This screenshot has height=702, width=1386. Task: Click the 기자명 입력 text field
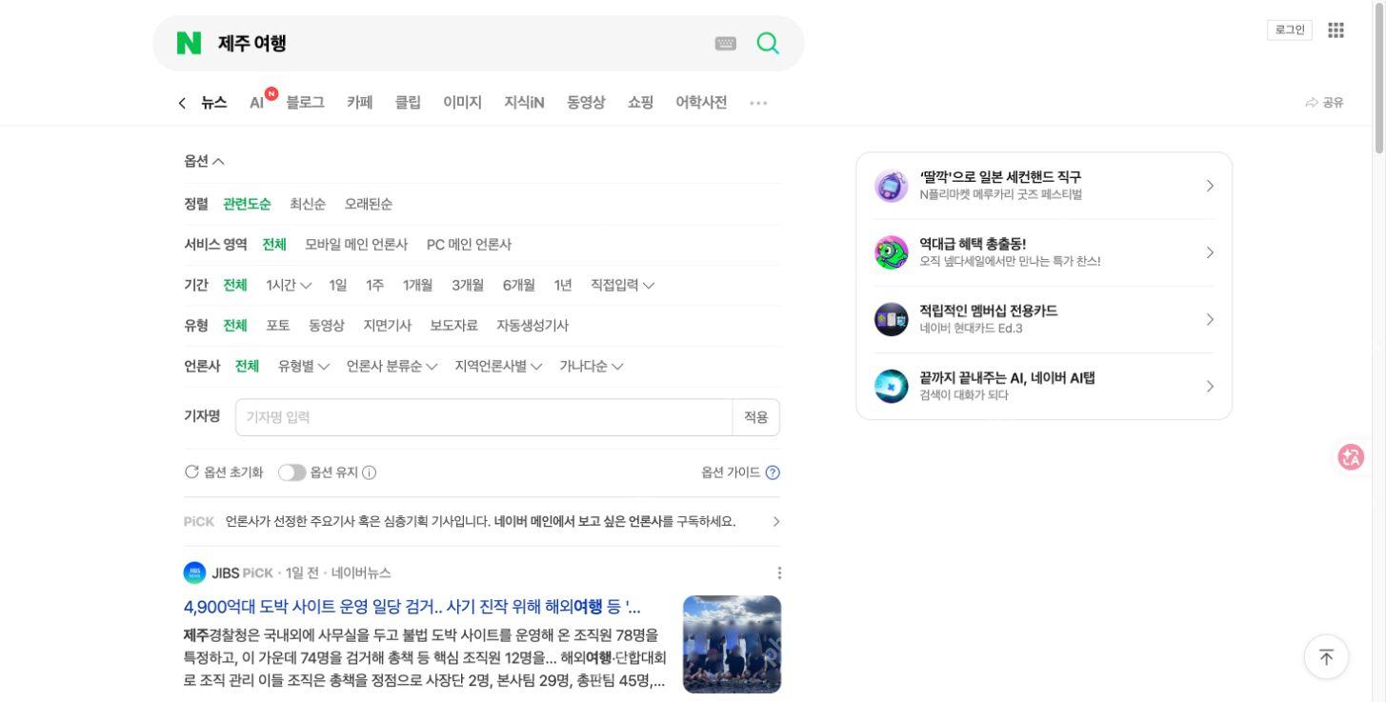coord(484,417)
